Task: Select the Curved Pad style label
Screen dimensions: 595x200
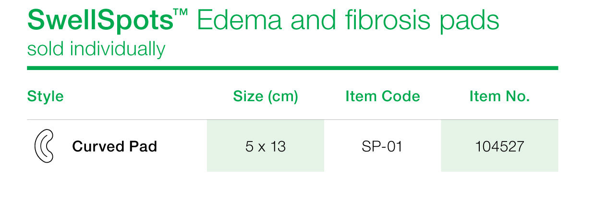Action: click(x=114, y=146)
